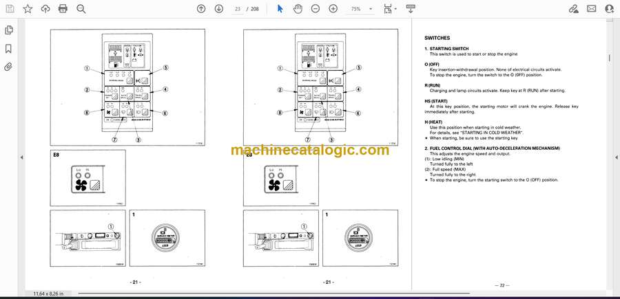
Task: Send the file by email
Action: coord(592,9)
